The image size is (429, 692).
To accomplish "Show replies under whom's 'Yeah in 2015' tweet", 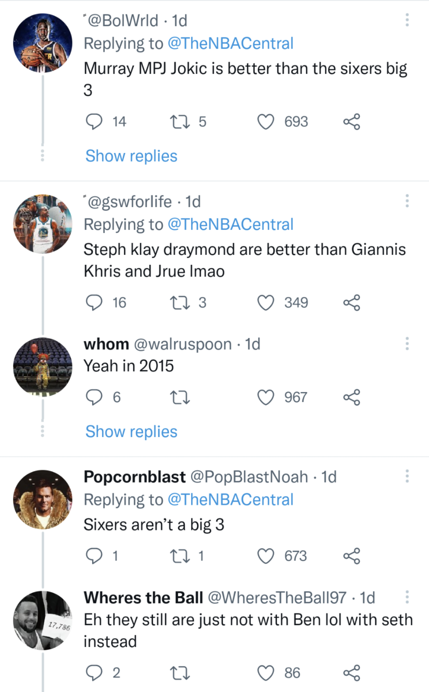I will [131, 431].
